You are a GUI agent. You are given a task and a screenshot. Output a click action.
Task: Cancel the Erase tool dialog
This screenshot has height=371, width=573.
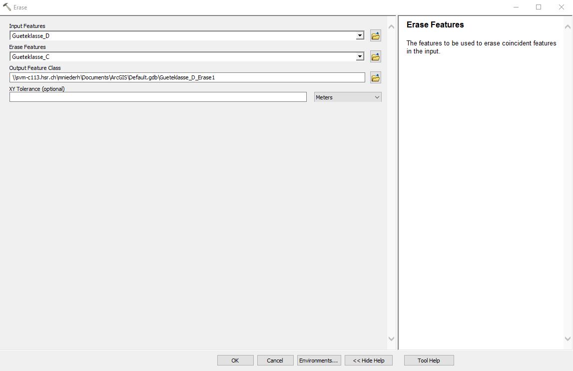(275, 361)
